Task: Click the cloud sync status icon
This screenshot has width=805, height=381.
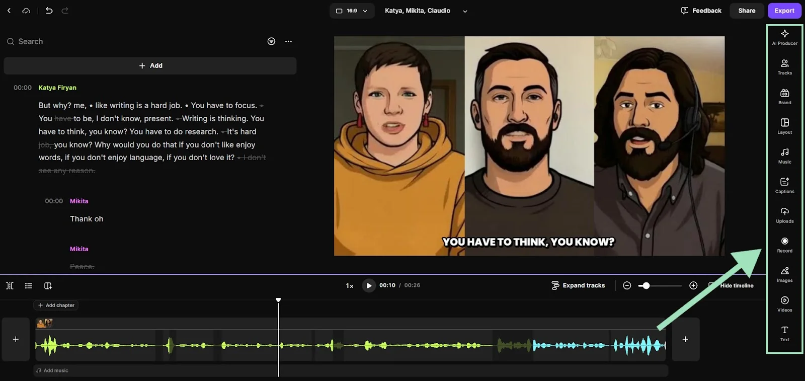Action: pyautogui.click(x=26, y=11)
